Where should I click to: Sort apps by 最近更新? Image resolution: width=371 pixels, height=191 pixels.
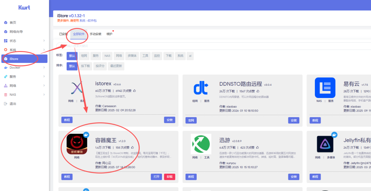coord(116,66)
